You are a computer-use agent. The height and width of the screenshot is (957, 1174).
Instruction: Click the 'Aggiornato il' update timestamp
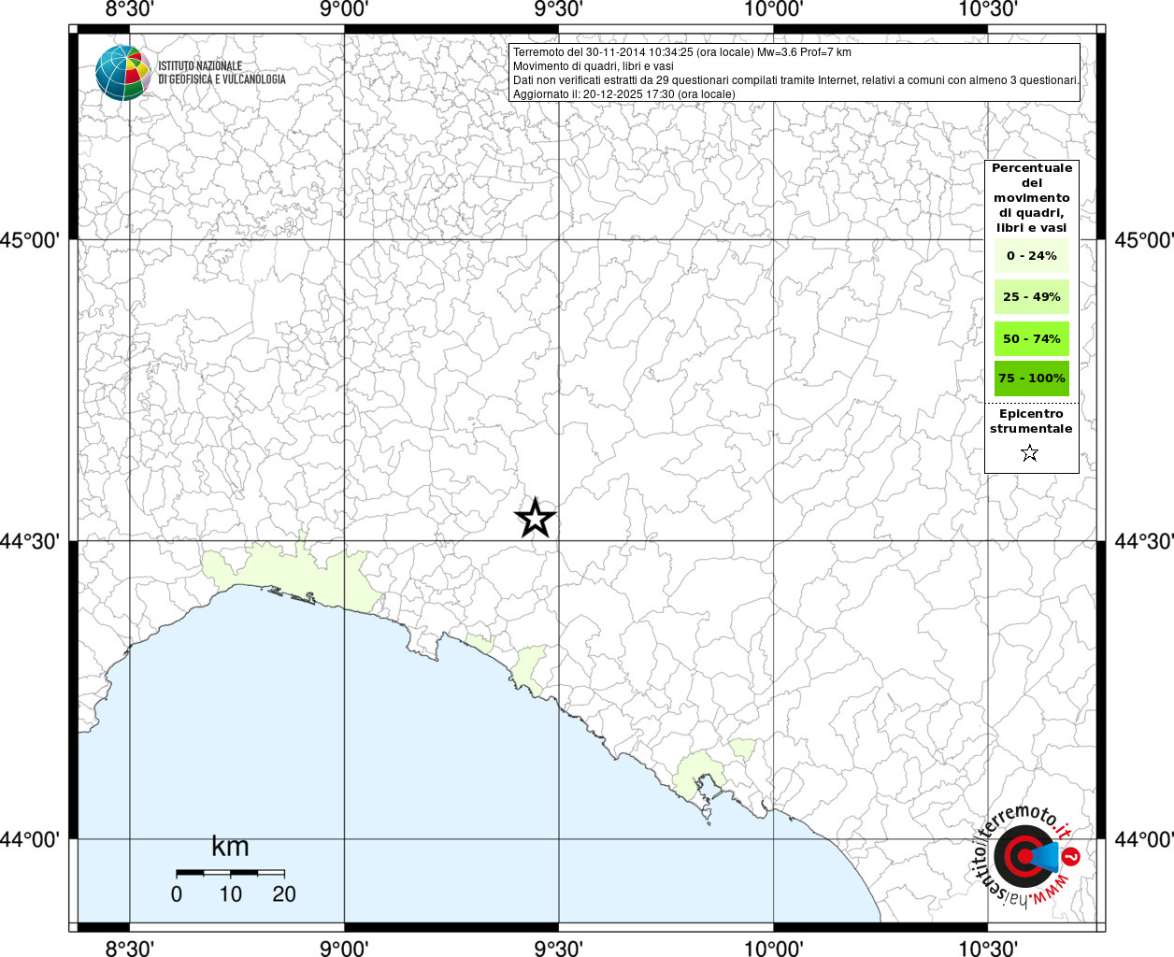(624, 94)
